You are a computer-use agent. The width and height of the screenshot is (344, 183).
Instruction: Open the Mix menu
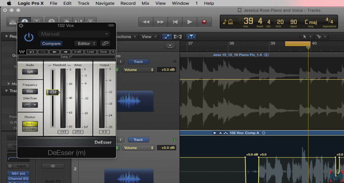tap(145, 3)
